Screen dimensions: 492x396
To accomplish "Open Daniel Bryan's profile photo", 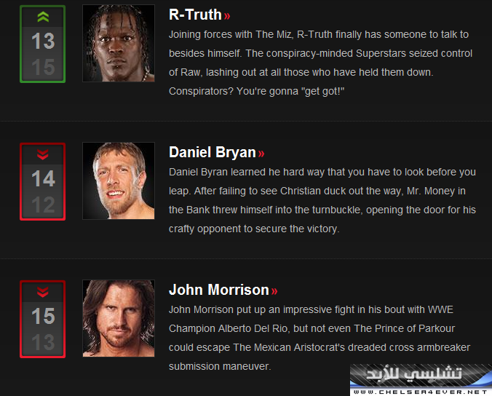I will [119, 181].
